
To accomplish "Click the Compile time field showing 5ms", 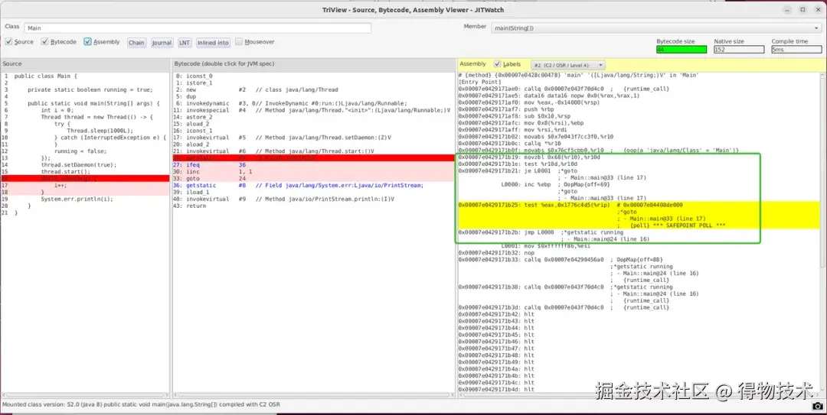I will pyautogui.click(x=796, y=50).
